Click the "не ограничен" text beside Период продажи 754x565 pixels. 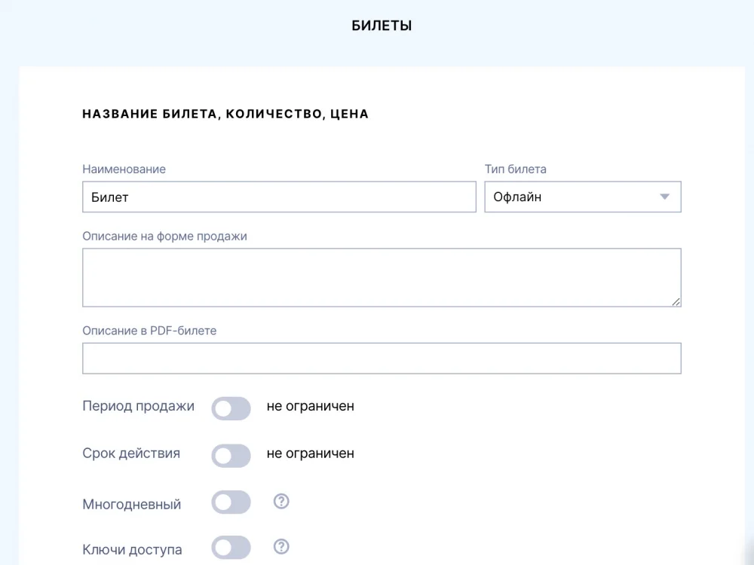coord(310,406)
